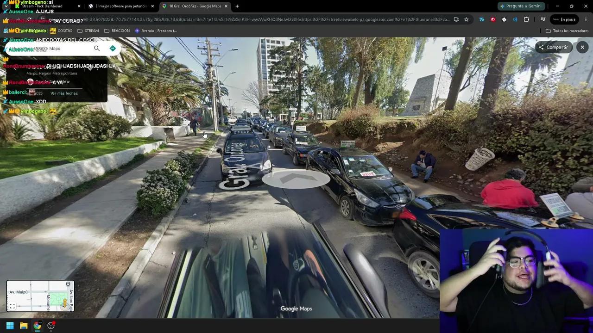This screenshot has height=333, width=593.
Task: Open the STREAM bookmark folder
Action: coord(88,31)
